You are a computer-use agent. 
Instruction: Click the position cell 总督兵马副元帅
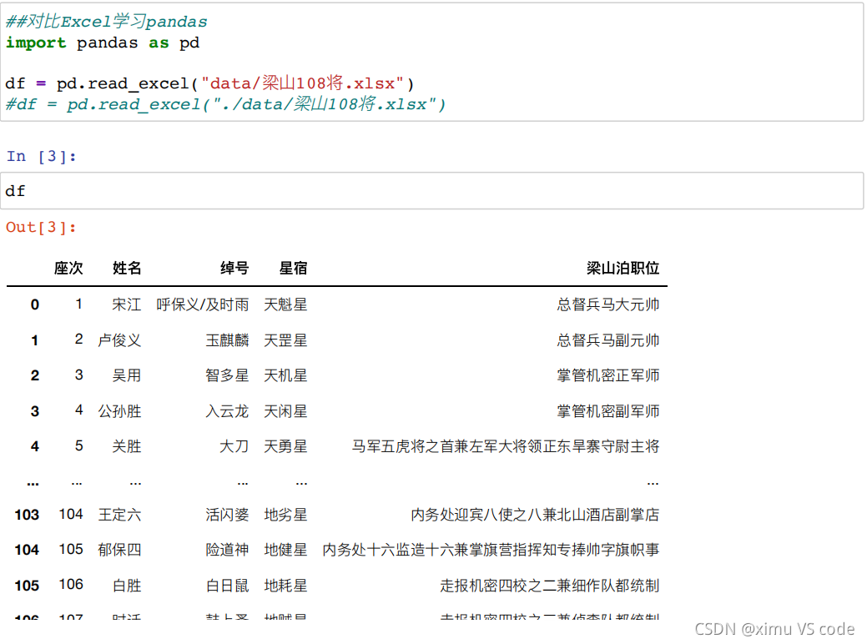pos(607,340)
